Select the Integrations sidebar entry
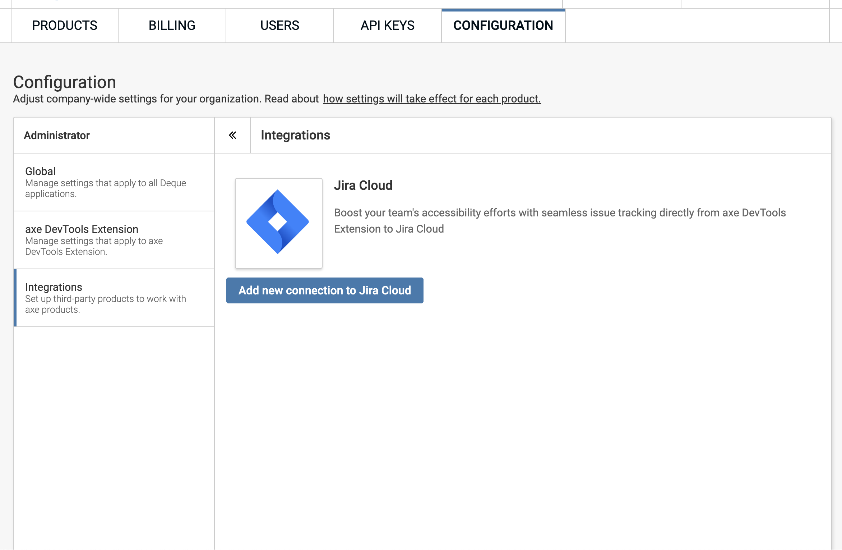 pyautogui.click(x=54, y=287)
